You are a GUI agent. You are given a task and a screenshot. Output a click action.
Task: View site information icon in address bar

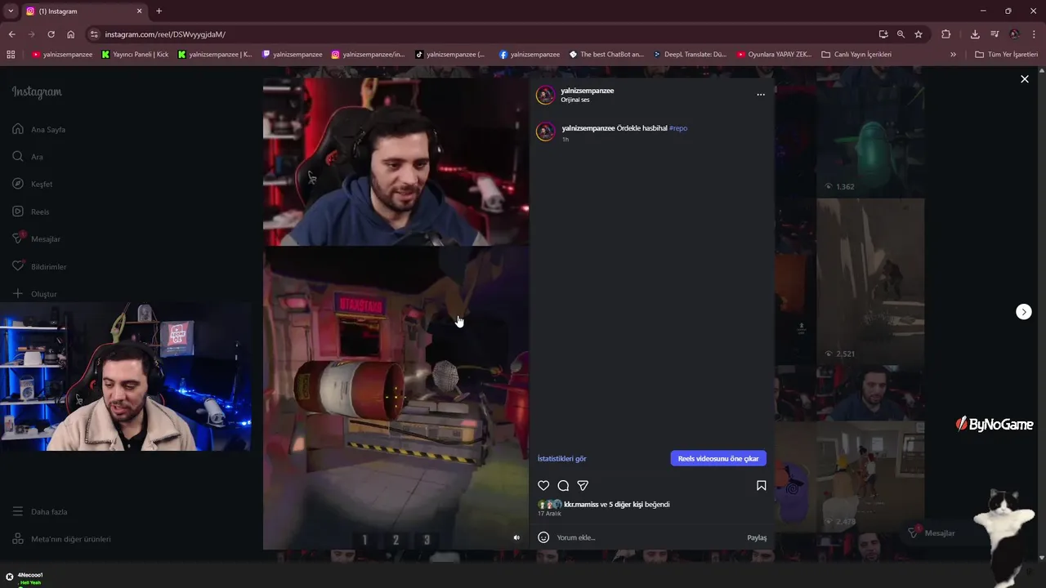[94, 34]
